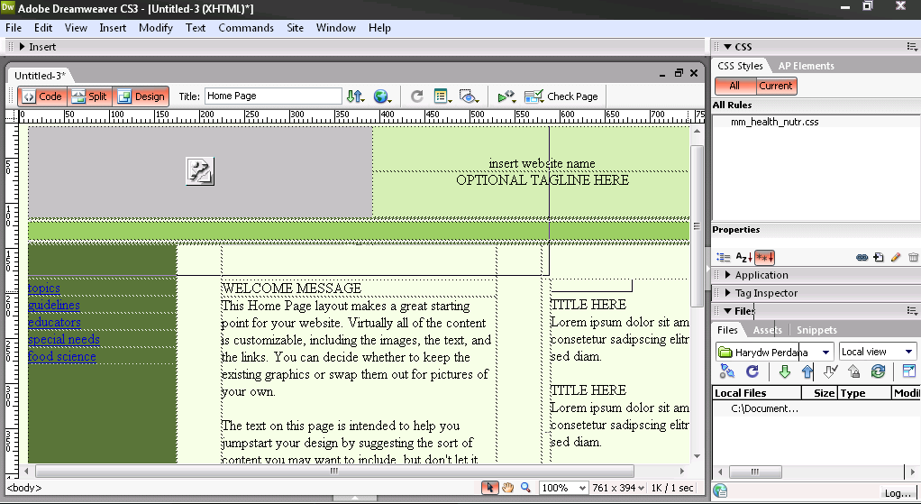The height and width of the screenshot is (504, 921).
Task: Click Get Files green down arrow
Action: tap(784, 371)
